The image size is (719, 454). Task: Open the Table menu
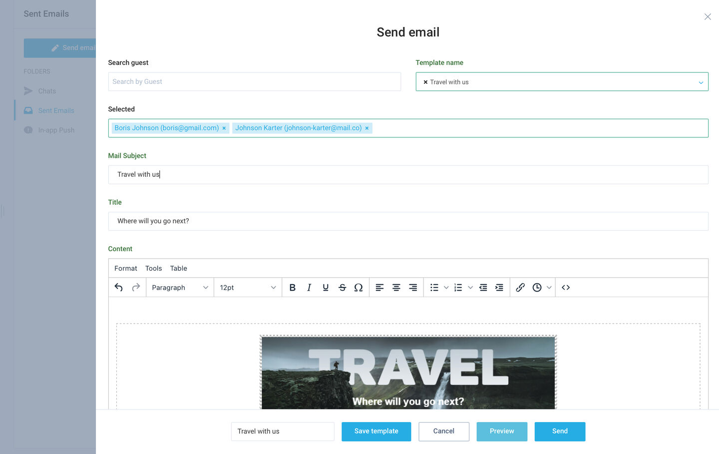pyautogui.click(x=179, y=268)
